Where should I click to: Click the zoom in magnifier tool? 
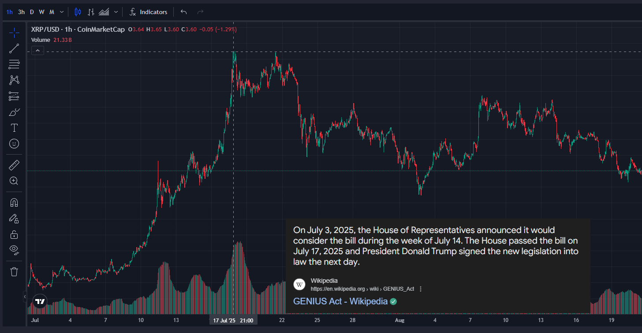tap(14, 181)
